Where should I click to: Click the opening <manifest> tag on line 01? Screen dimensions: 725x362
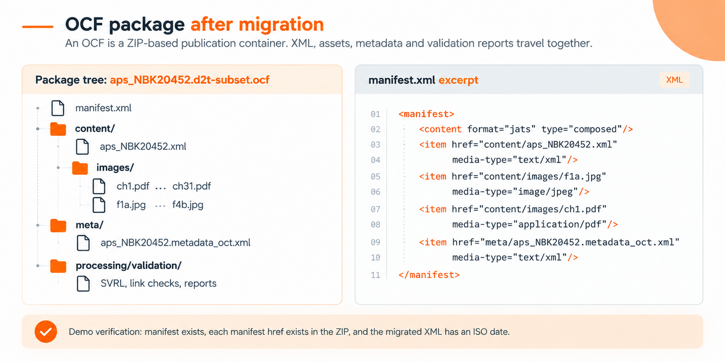426,114
